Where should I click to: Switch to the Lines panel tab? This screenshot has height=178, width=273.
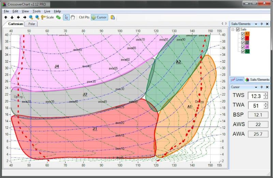click(237, 80)
